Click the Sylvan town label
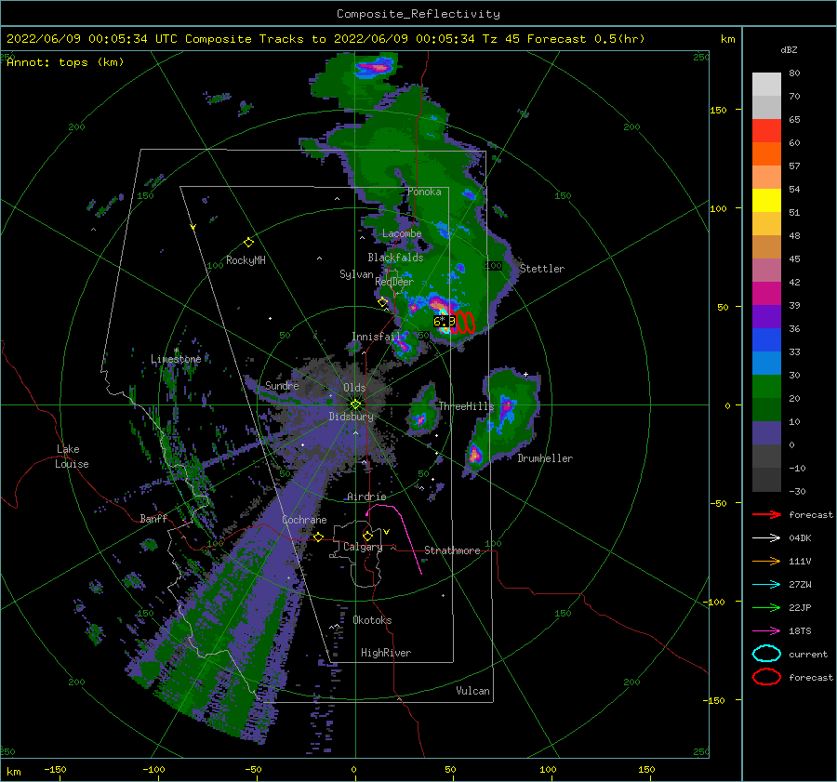This screenshot has width=837, height=782. [356, 274]
